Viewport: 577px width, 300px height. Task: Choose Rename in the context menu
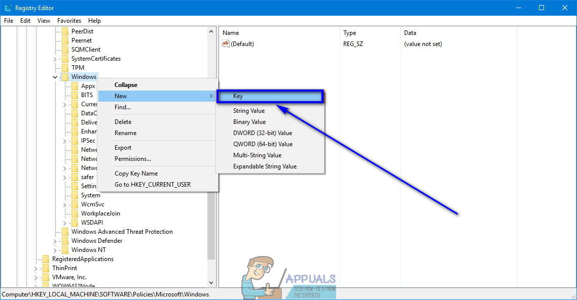click(158, 133)
